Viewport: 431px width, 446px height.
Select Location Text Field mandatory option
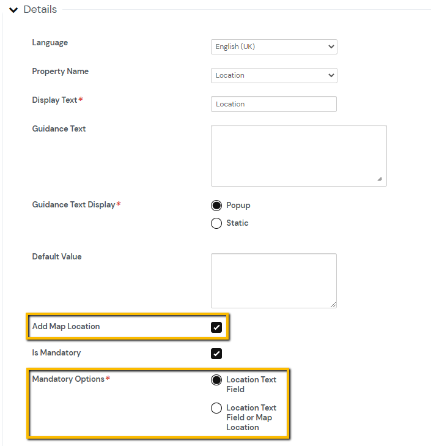pyautogui.click(x=216, y=380)
